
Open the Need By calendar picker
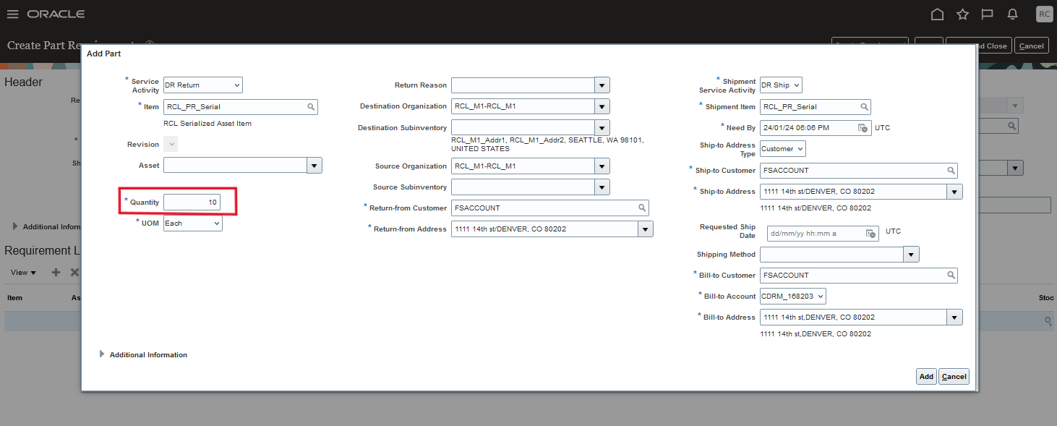863,128
